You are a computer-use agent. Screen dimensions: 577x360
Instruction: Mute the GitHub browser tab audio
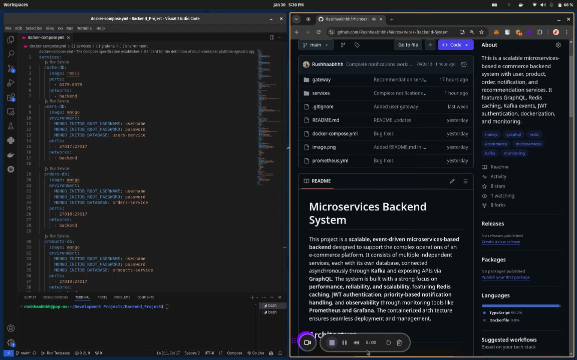[x=374, y=19]
